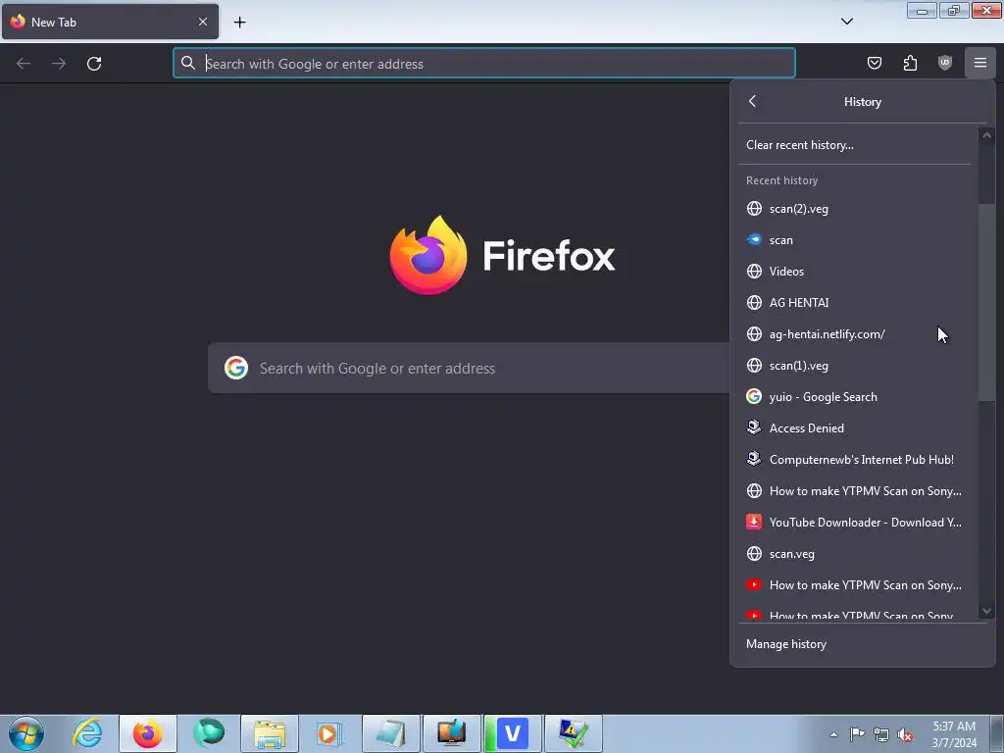Open Computernewb's Internet Pub Hub! entry

click(854, 460)
